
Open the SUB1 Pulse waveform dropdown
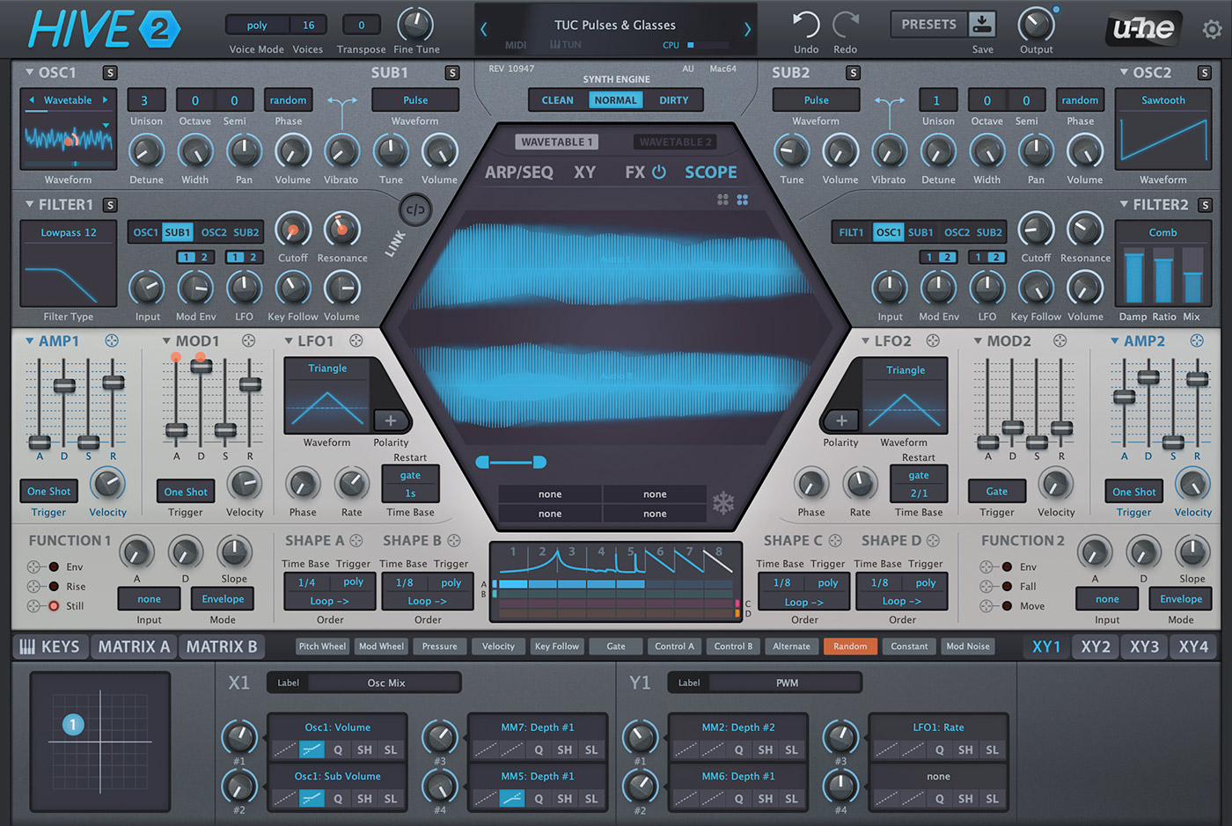pos(414,100)
